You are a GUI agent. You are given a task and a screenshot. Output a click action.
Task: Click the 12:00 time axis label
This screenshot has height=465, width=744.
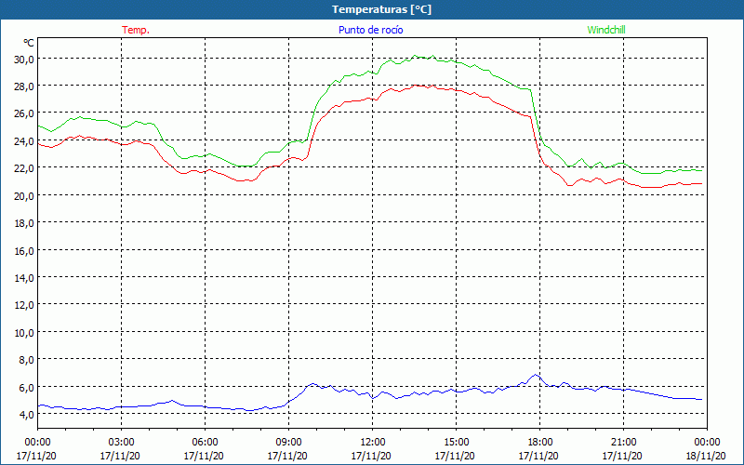click(x=373, y=443)
